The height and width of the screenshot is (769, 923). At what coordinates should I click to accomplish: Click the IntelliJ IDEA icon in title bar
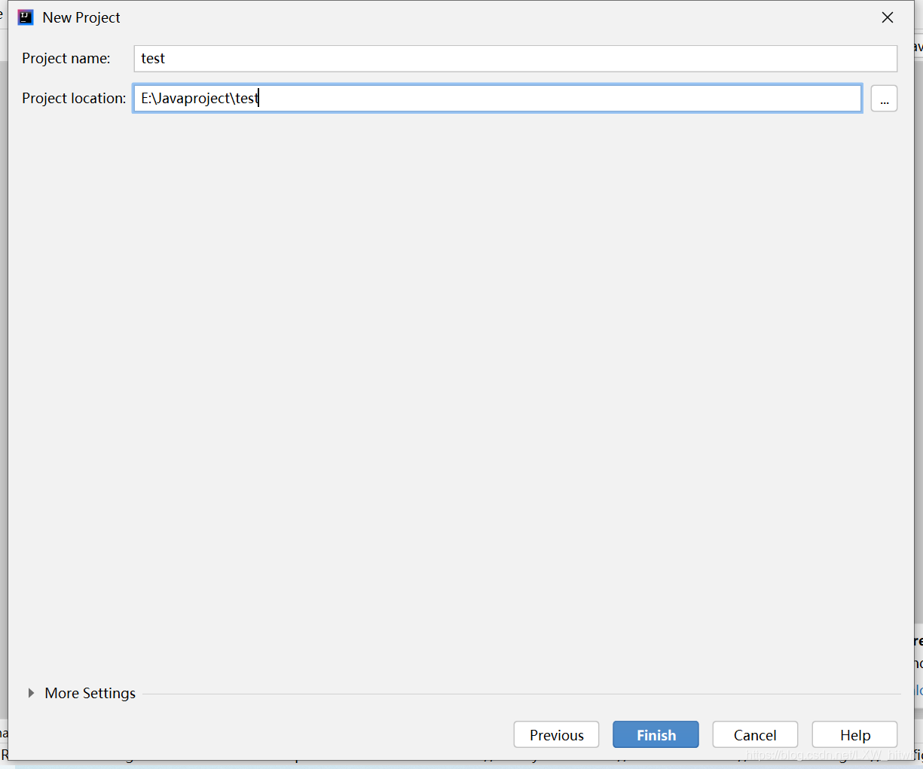click(x=26, y=17)
